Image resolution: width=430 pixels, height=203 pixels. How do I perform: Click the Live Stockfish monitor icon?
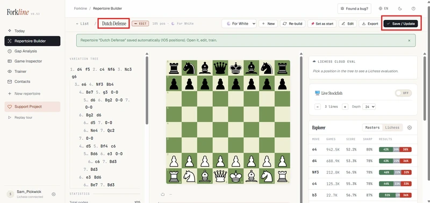(318, 93)
